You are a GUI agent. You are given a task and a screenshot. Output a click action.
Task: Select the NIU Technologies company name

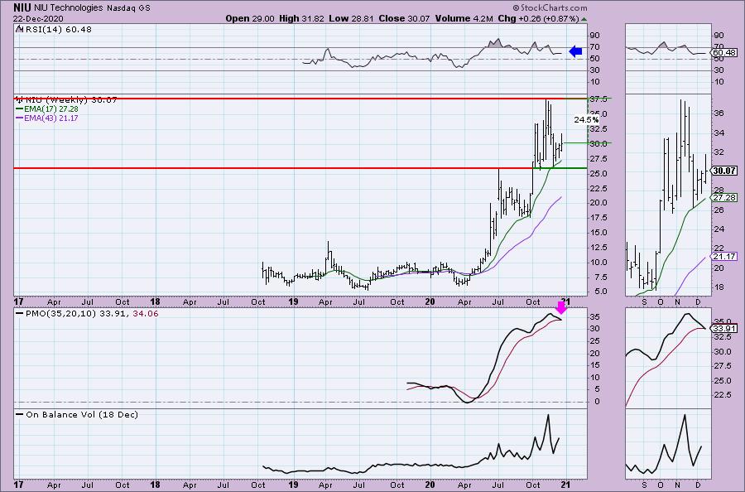pos(69,7)
